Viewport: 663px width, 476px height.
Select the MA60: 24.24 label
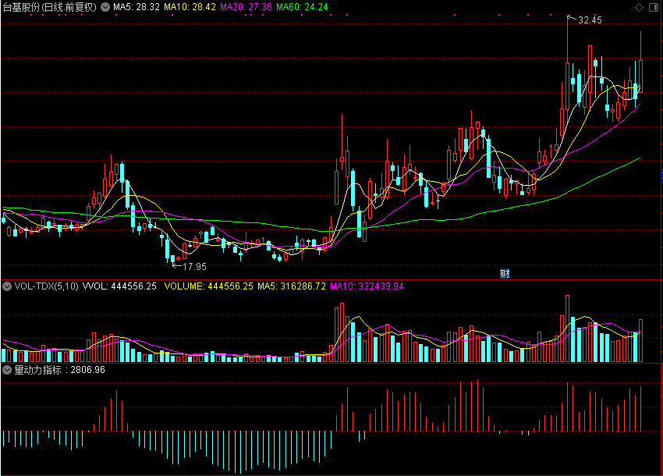tap(302, 7)
